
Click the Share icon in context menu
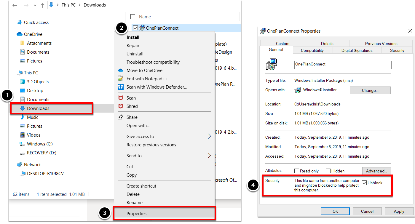tap(120, 117)
